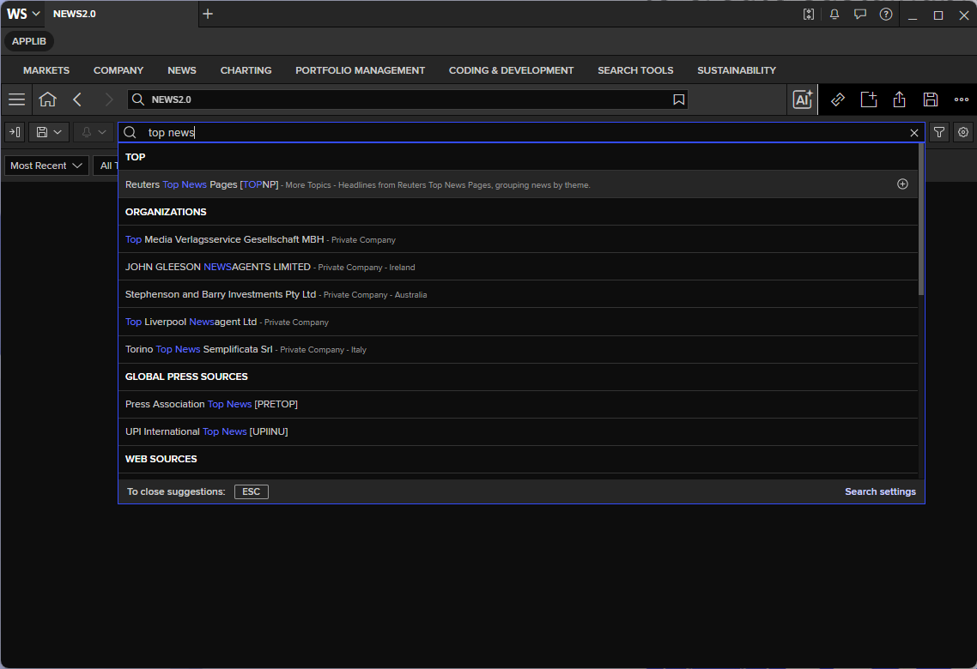Select Top Liverpool Newsagent Ltd suggestion

click(x=518, y=322)
